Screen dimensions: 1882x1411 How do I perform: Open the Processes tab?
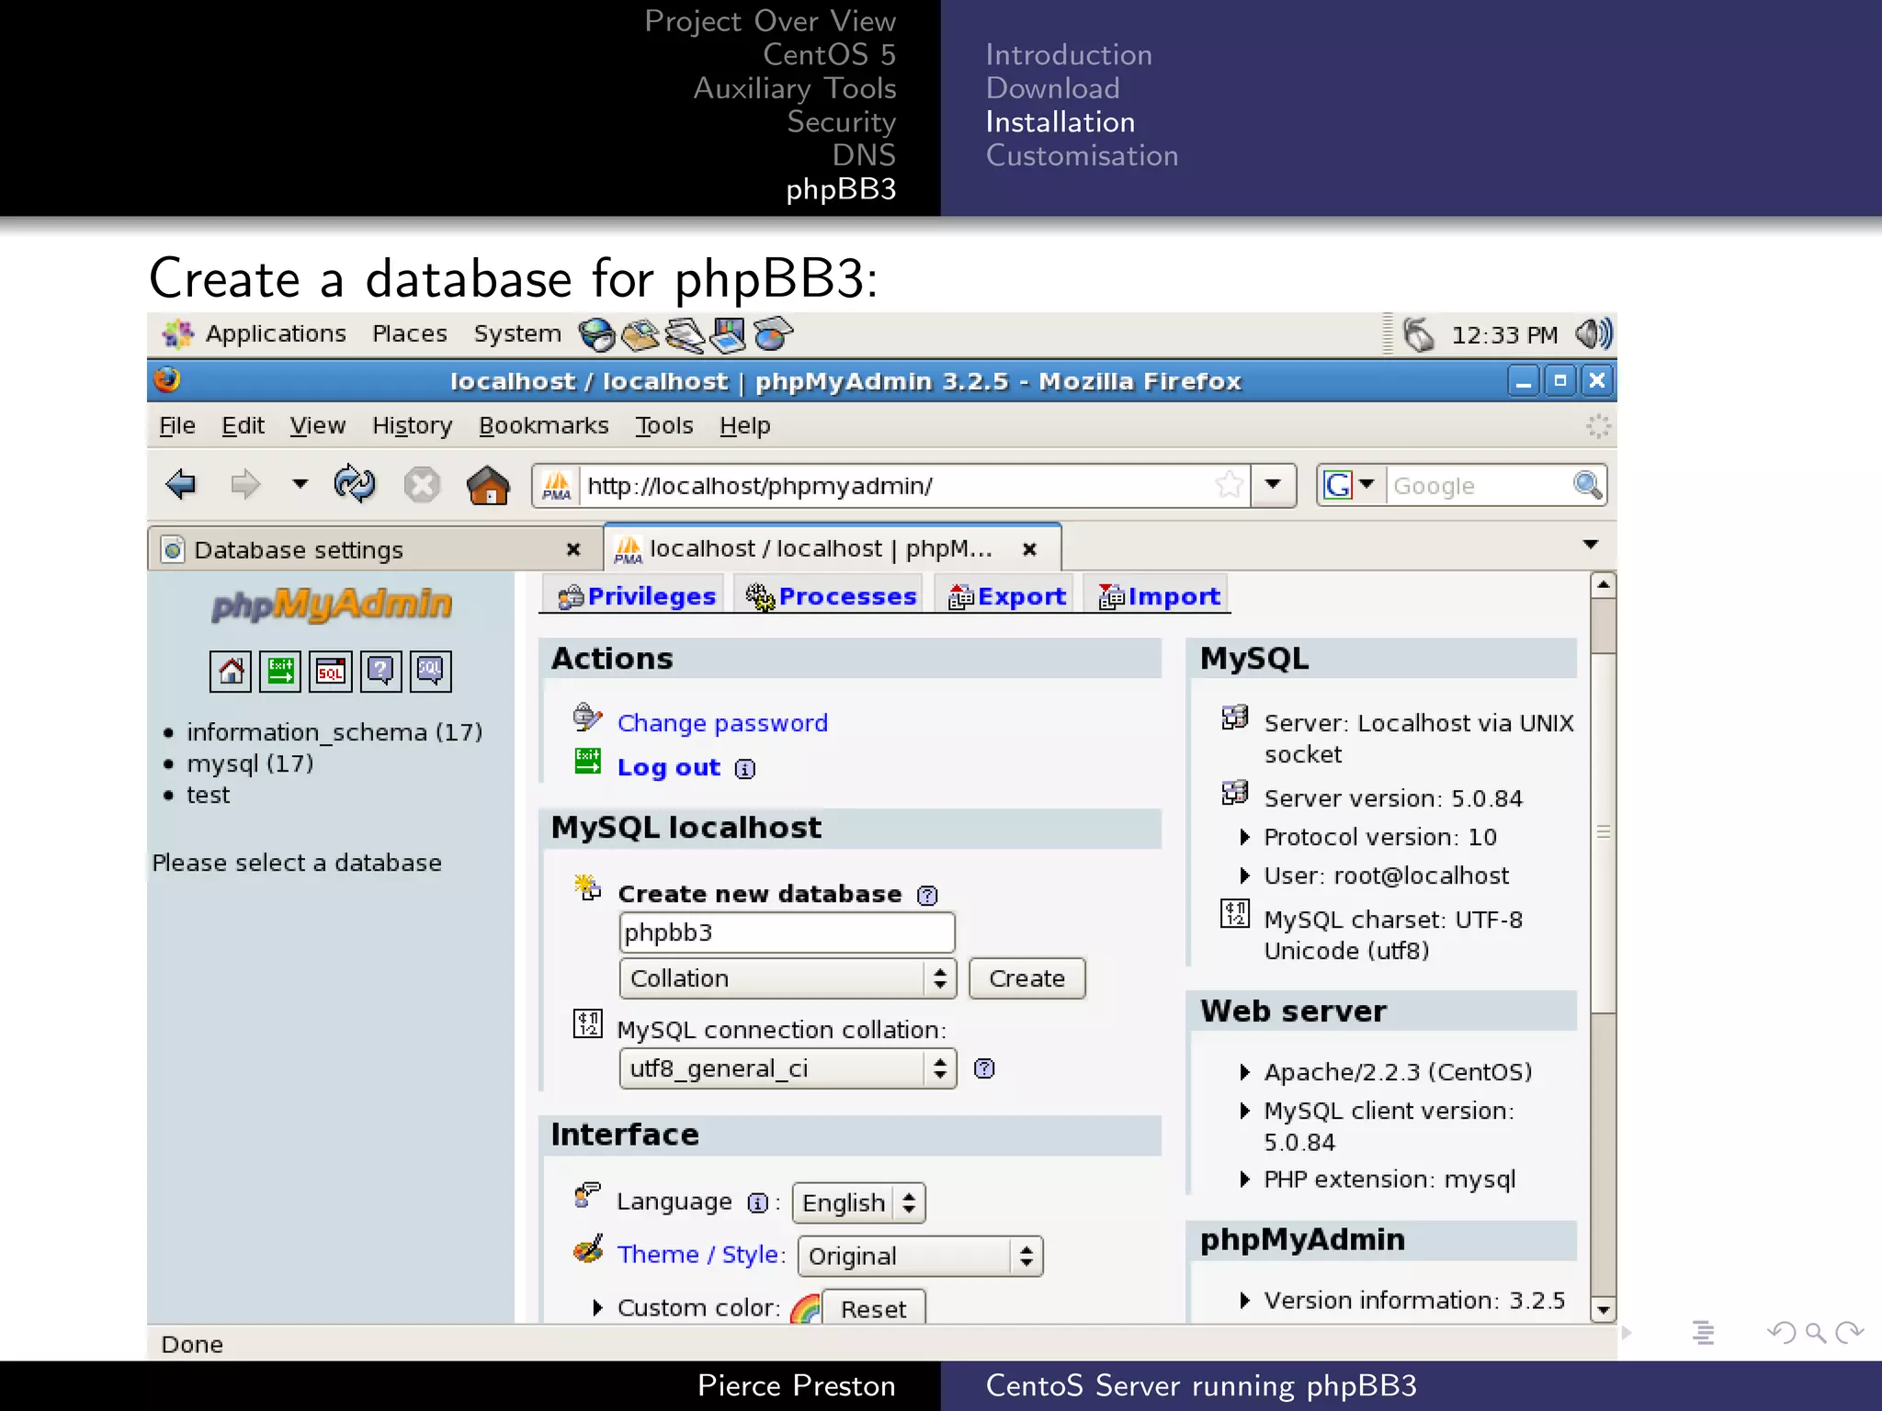(x=832, y=596)
